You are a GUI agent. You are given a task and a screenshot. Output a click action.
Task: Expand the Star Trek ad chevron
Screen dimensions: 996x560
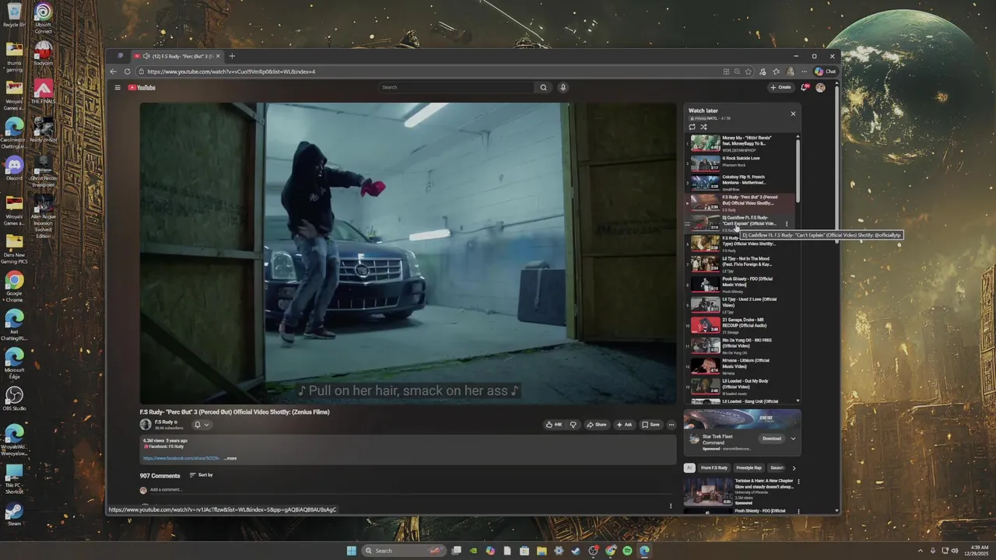point(793,438)
